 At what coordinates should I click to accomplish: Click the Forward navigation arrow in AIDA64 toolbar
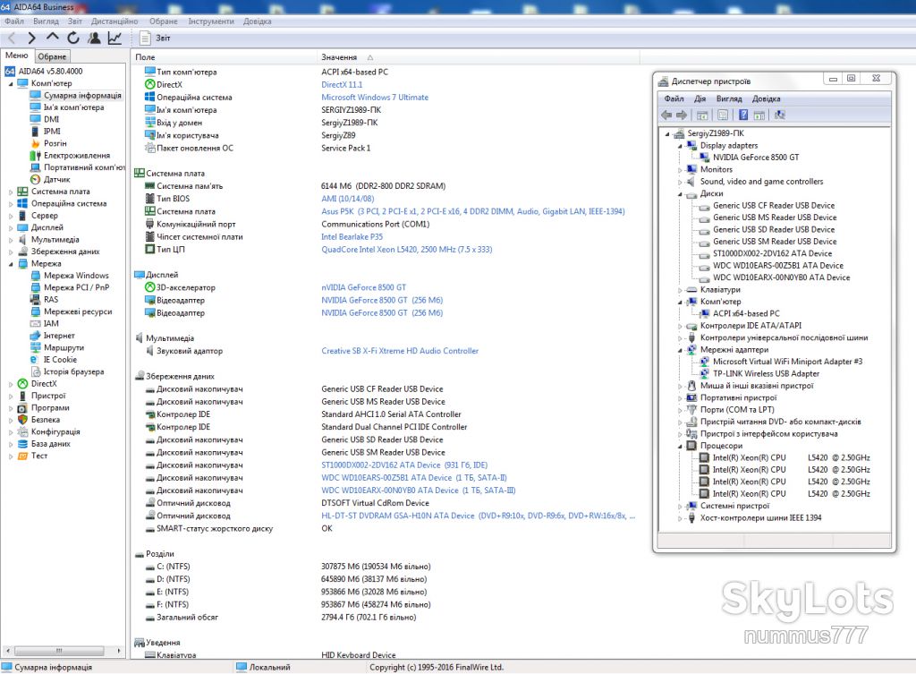tap(31, 38)
